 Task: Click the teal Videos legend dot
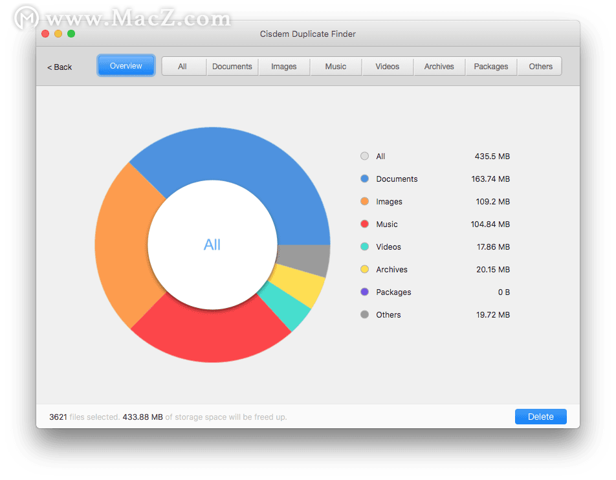click(x=364, y=246)
